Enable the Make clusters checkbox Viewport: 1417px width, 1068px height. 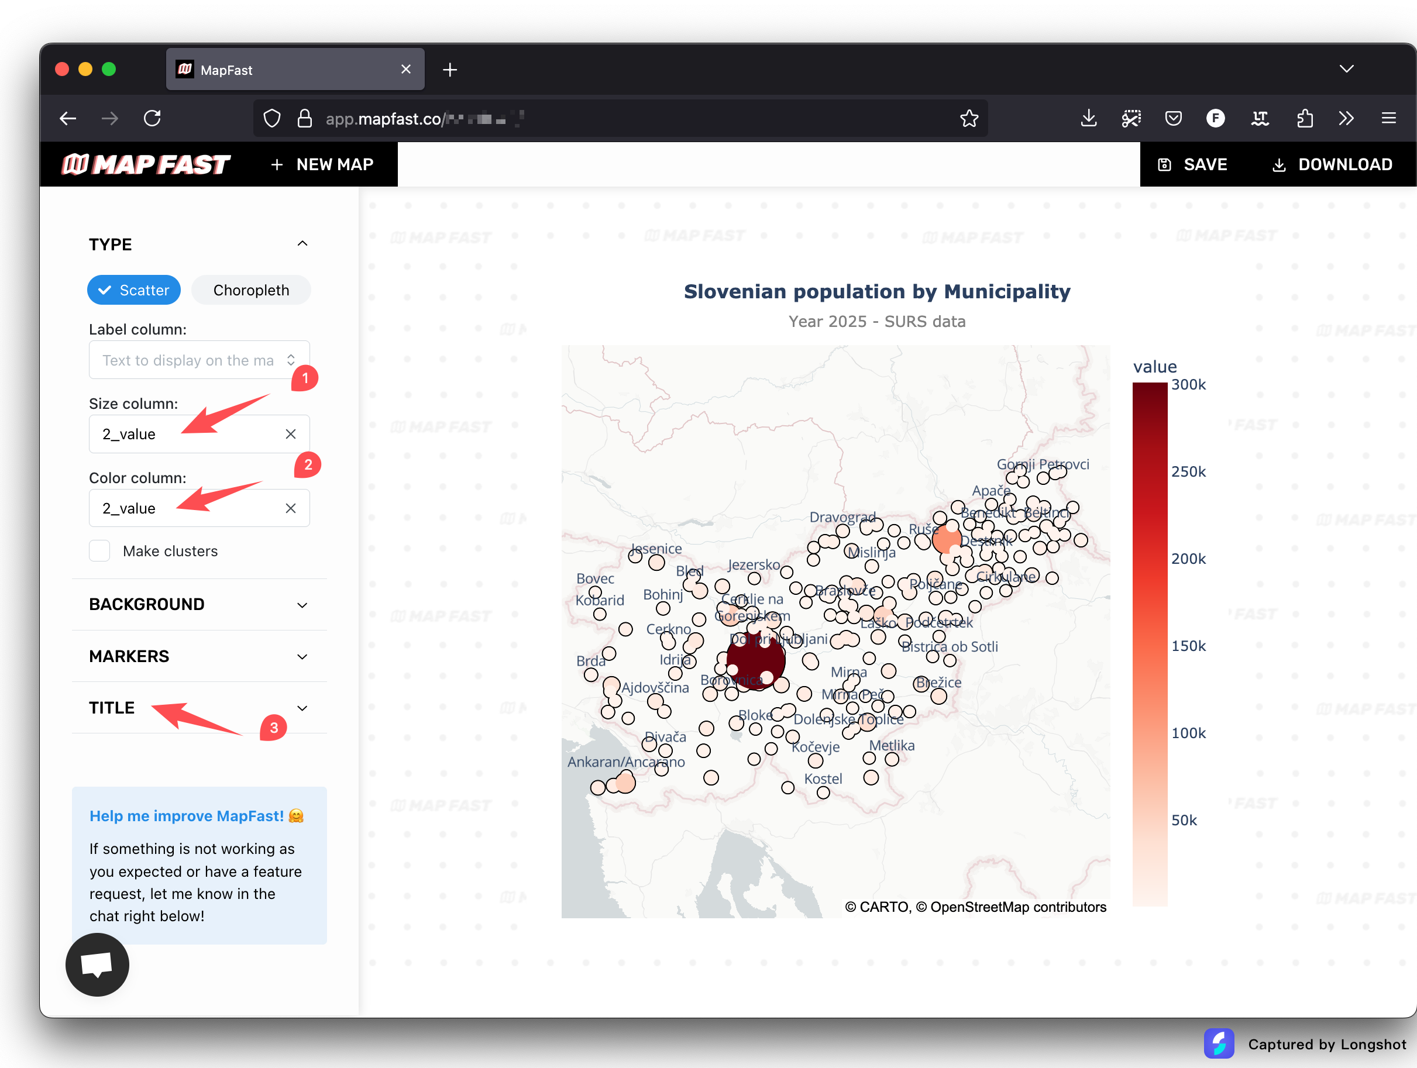tap(99, 550)
